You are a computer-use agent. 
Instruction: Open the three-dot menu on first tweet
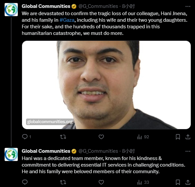point(188,7)
